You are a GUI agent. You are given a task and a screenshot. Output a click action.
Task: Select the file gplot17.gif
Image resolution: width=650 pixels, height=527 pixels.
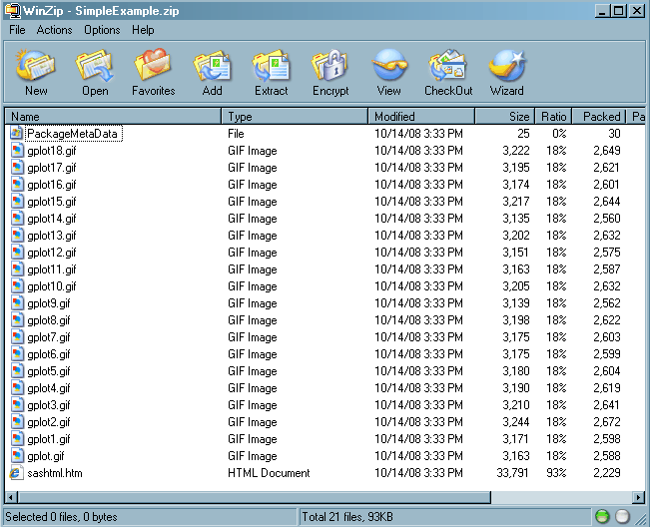(x=51, y=168)
